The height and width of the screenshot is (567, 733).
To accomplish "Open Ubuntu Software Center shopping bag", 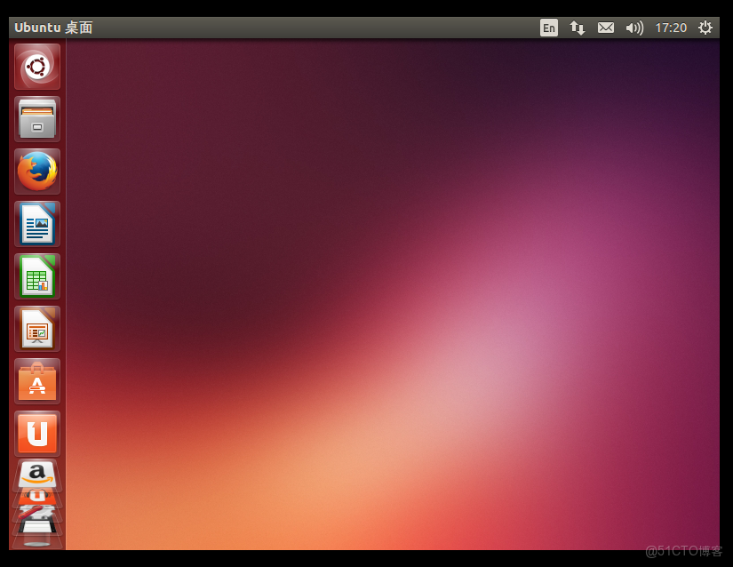I will pyautogui.click(x=37, y=380).
